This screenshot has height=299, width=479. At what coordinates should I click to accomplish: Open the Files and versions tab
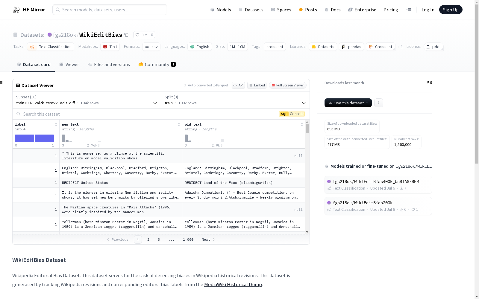pyautogui.click(x=109, y=65)
